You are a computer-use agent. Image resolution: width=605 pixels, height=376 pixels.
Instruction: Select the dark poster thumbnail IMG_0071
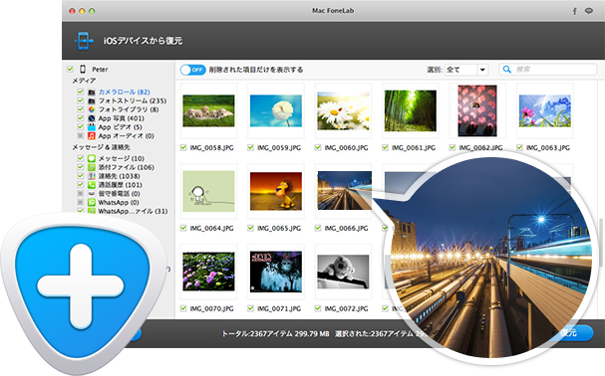(276, 272)
